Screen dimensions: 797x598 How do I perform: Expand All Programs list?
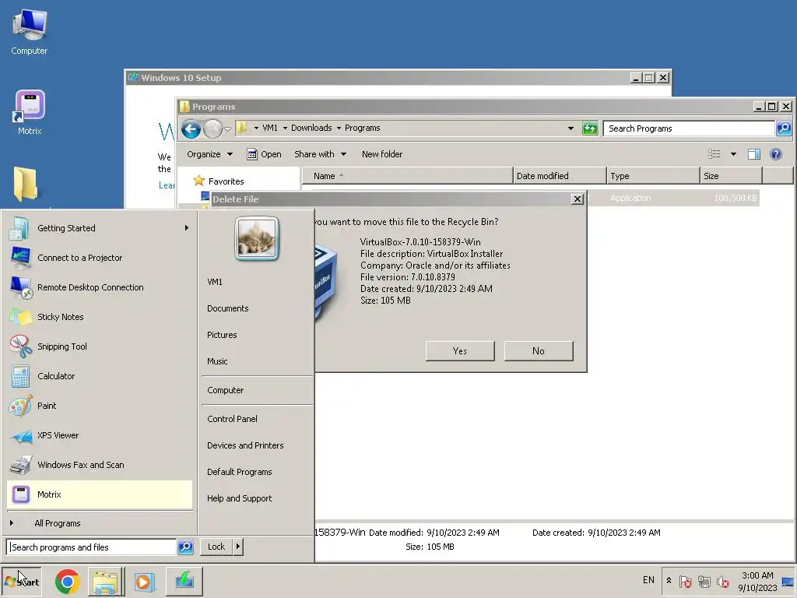tap(100, 523)
